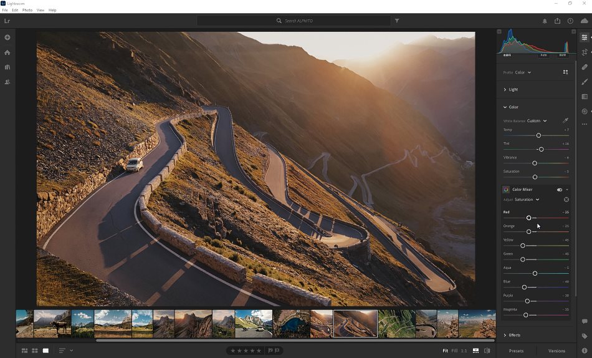Open the notifications bell
Screen dimensions: 592x358
(x=545, y=21)
